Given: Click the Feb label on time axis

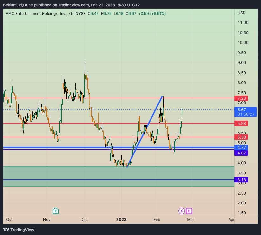Looking at the screenshot, I should click(157, 219).
